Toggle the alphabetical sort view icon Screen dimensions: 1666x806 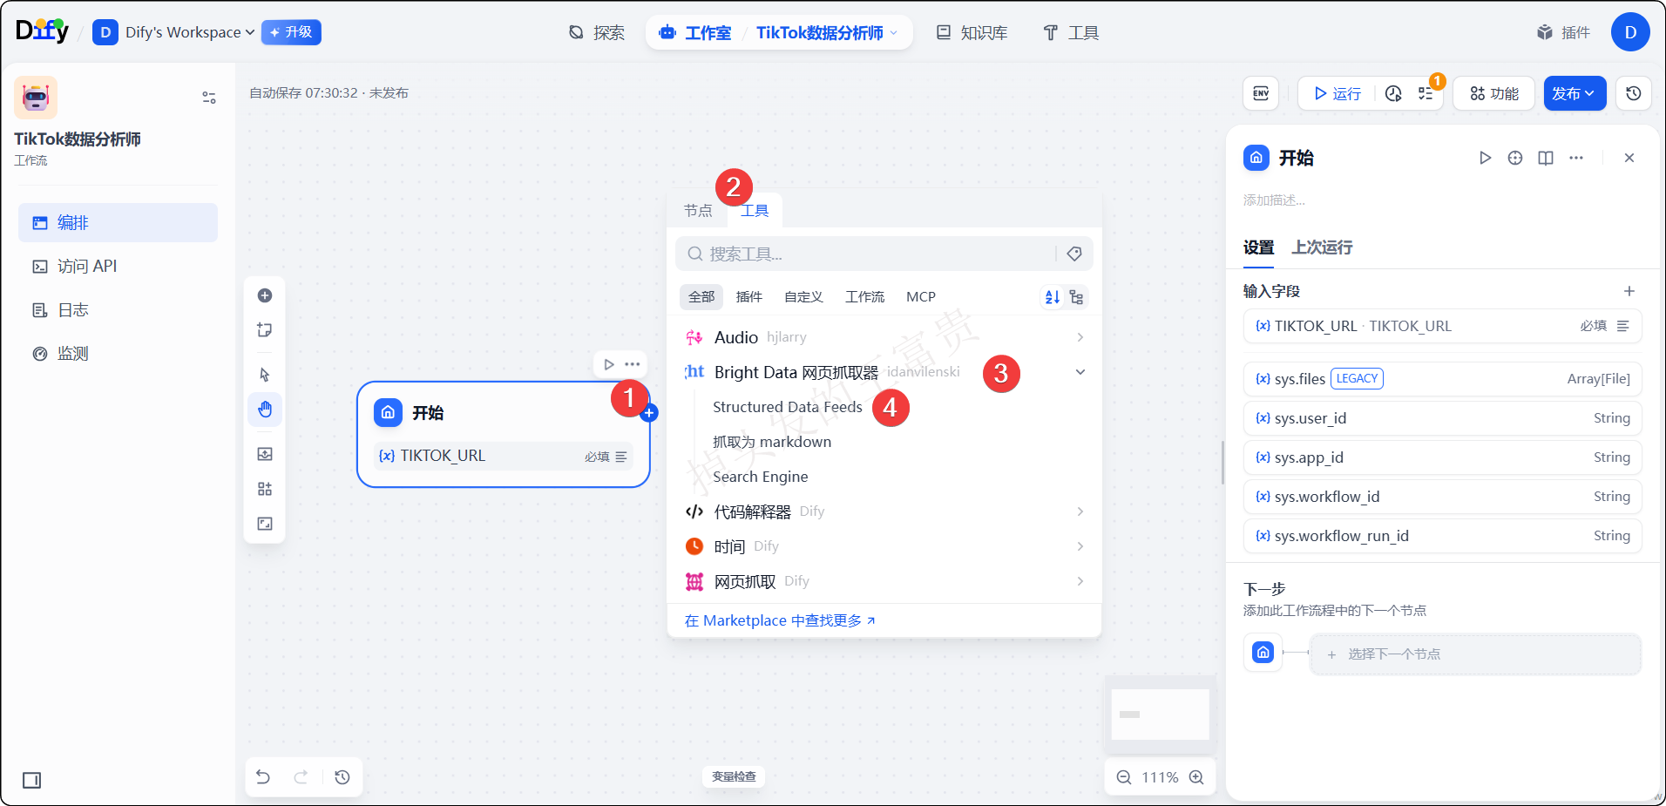point(1053,297)
